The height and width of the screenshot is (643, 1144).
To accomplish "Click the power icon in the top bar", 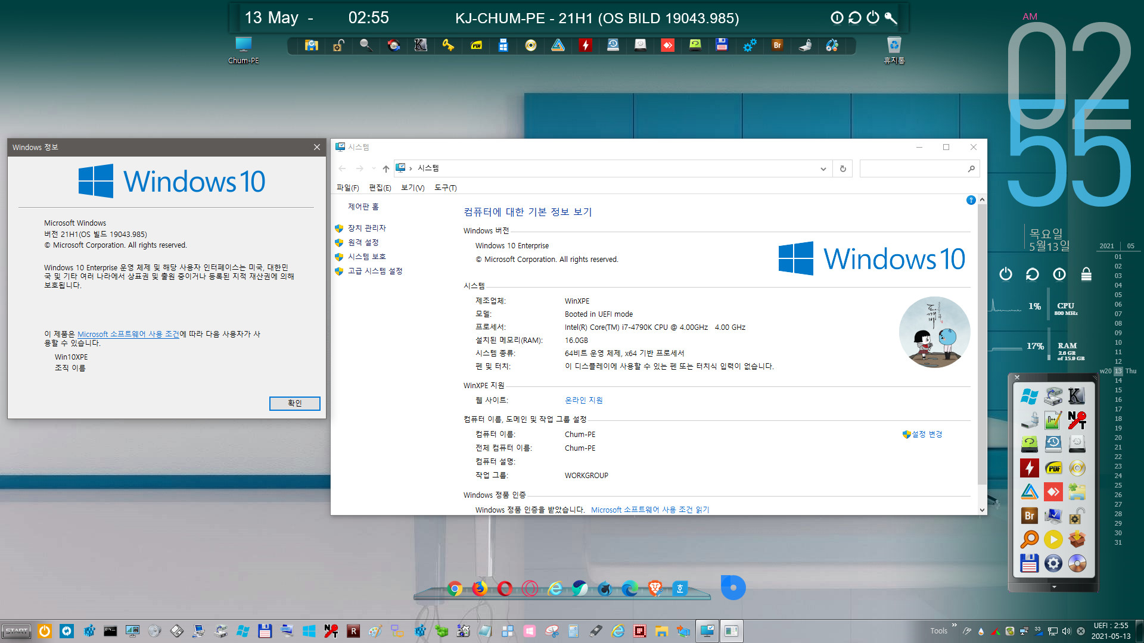I will pos(873,18).
